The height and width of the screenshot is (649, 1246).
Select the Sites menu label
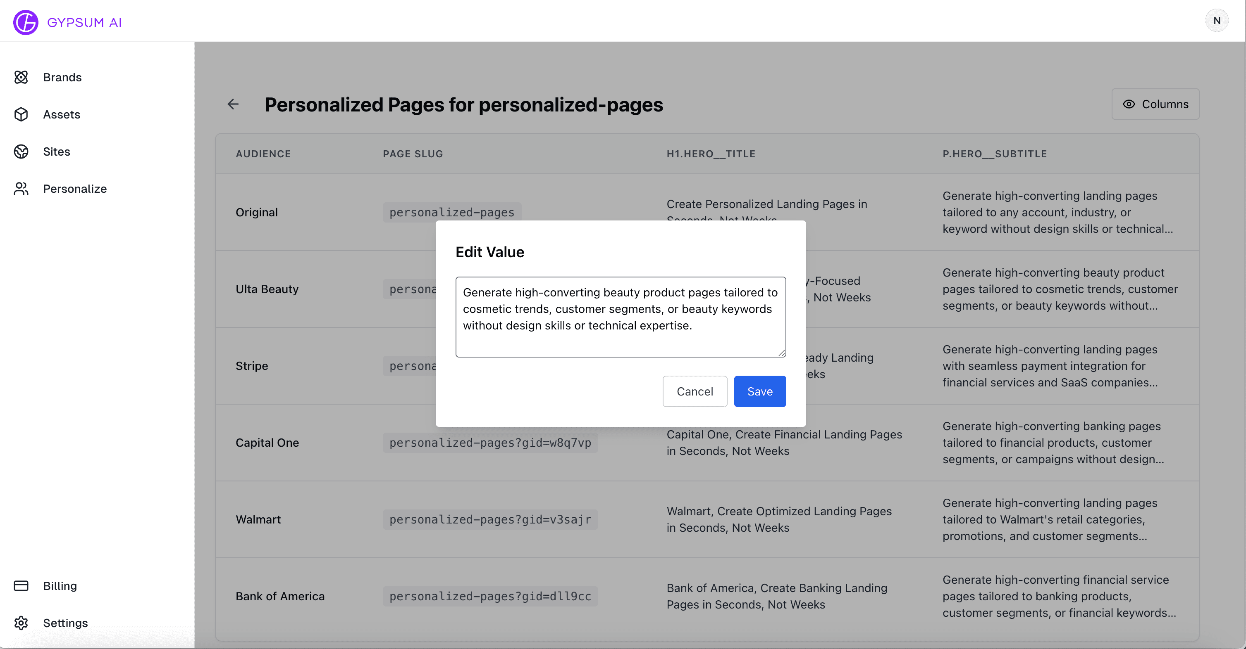tap(57, 152)
